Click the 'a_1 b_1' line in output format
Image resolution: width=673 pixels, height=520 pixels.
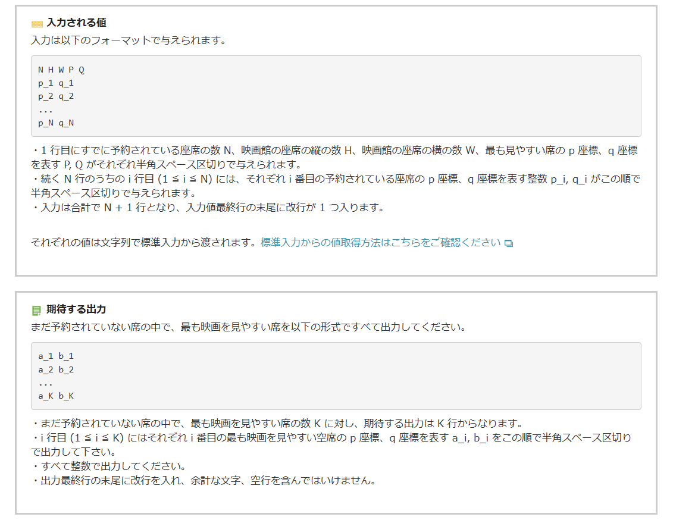tap(56, 356)
